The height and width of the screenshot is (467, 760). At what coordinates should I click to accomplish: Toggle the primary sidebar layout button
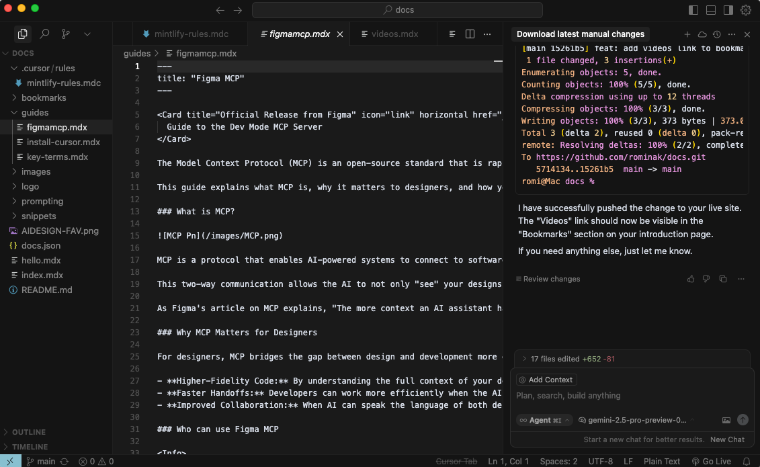pyautogui.click(x=694, y=10)
